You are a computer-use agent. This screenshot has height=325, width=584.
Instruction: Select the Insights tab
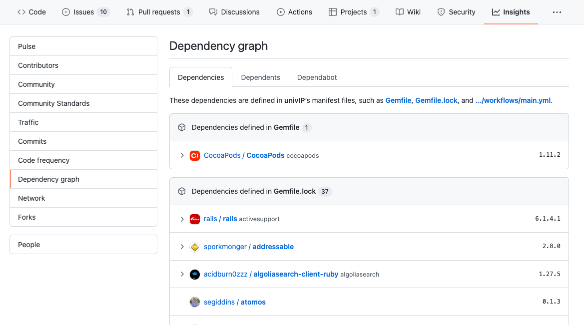(511, 12)
